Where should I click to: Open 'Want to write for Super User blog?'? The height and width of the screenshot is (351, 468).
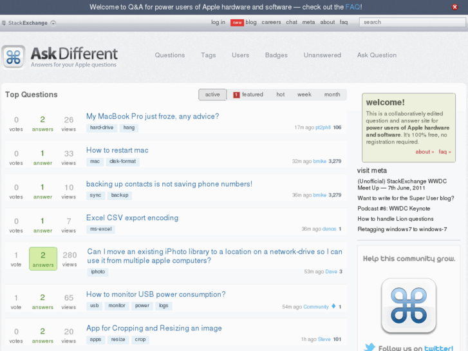tap(406, 198)
